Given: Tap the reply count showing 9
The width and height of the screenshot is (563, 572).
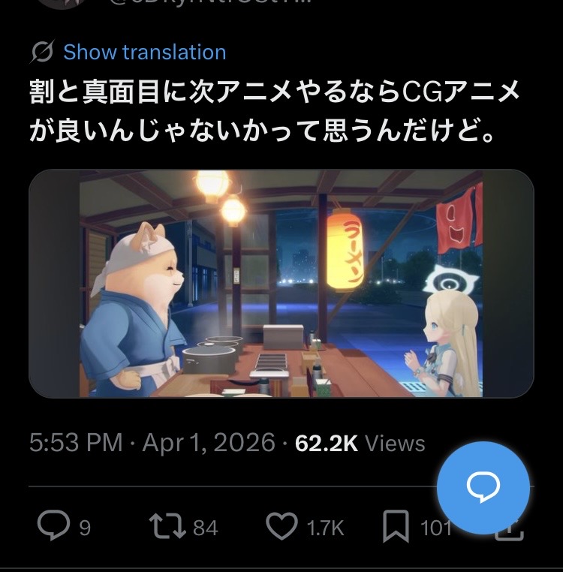Looking at the screenshot, I should pos(85,528).
